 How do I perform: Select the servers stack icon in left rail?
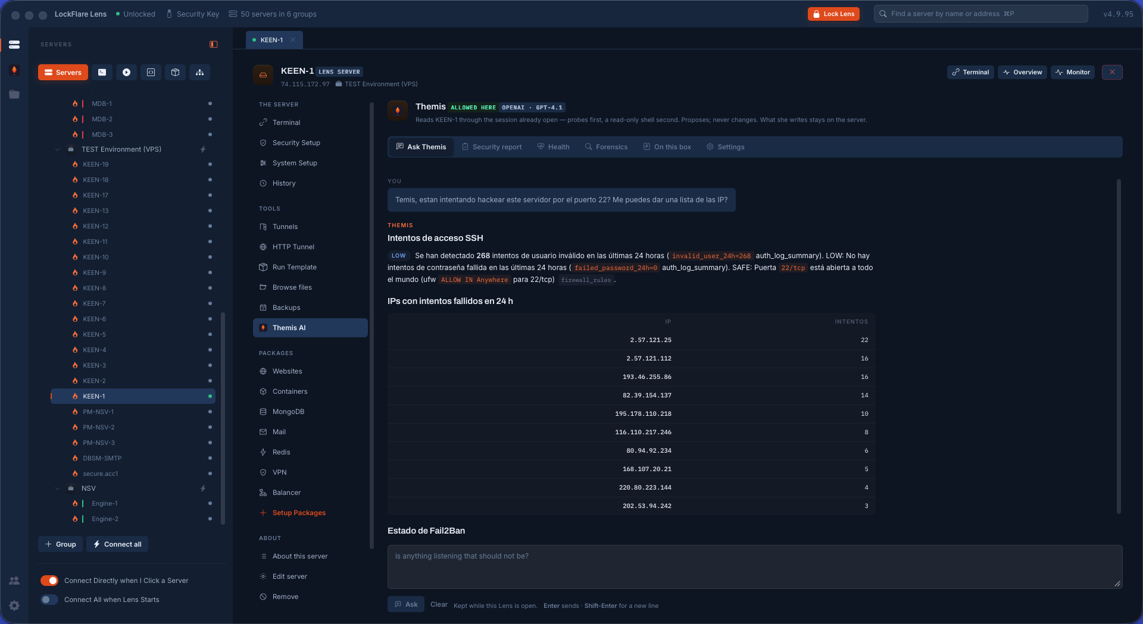tap(14, 45)
